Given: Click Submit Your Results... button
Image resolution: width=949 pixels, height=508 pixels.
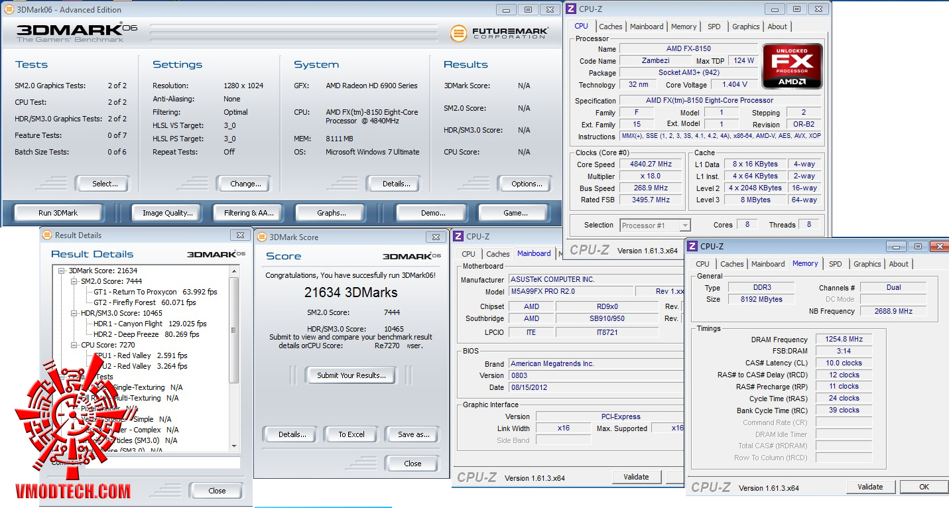Looking at the screenshot, I should pyautogui.click(x=351, y=375).
